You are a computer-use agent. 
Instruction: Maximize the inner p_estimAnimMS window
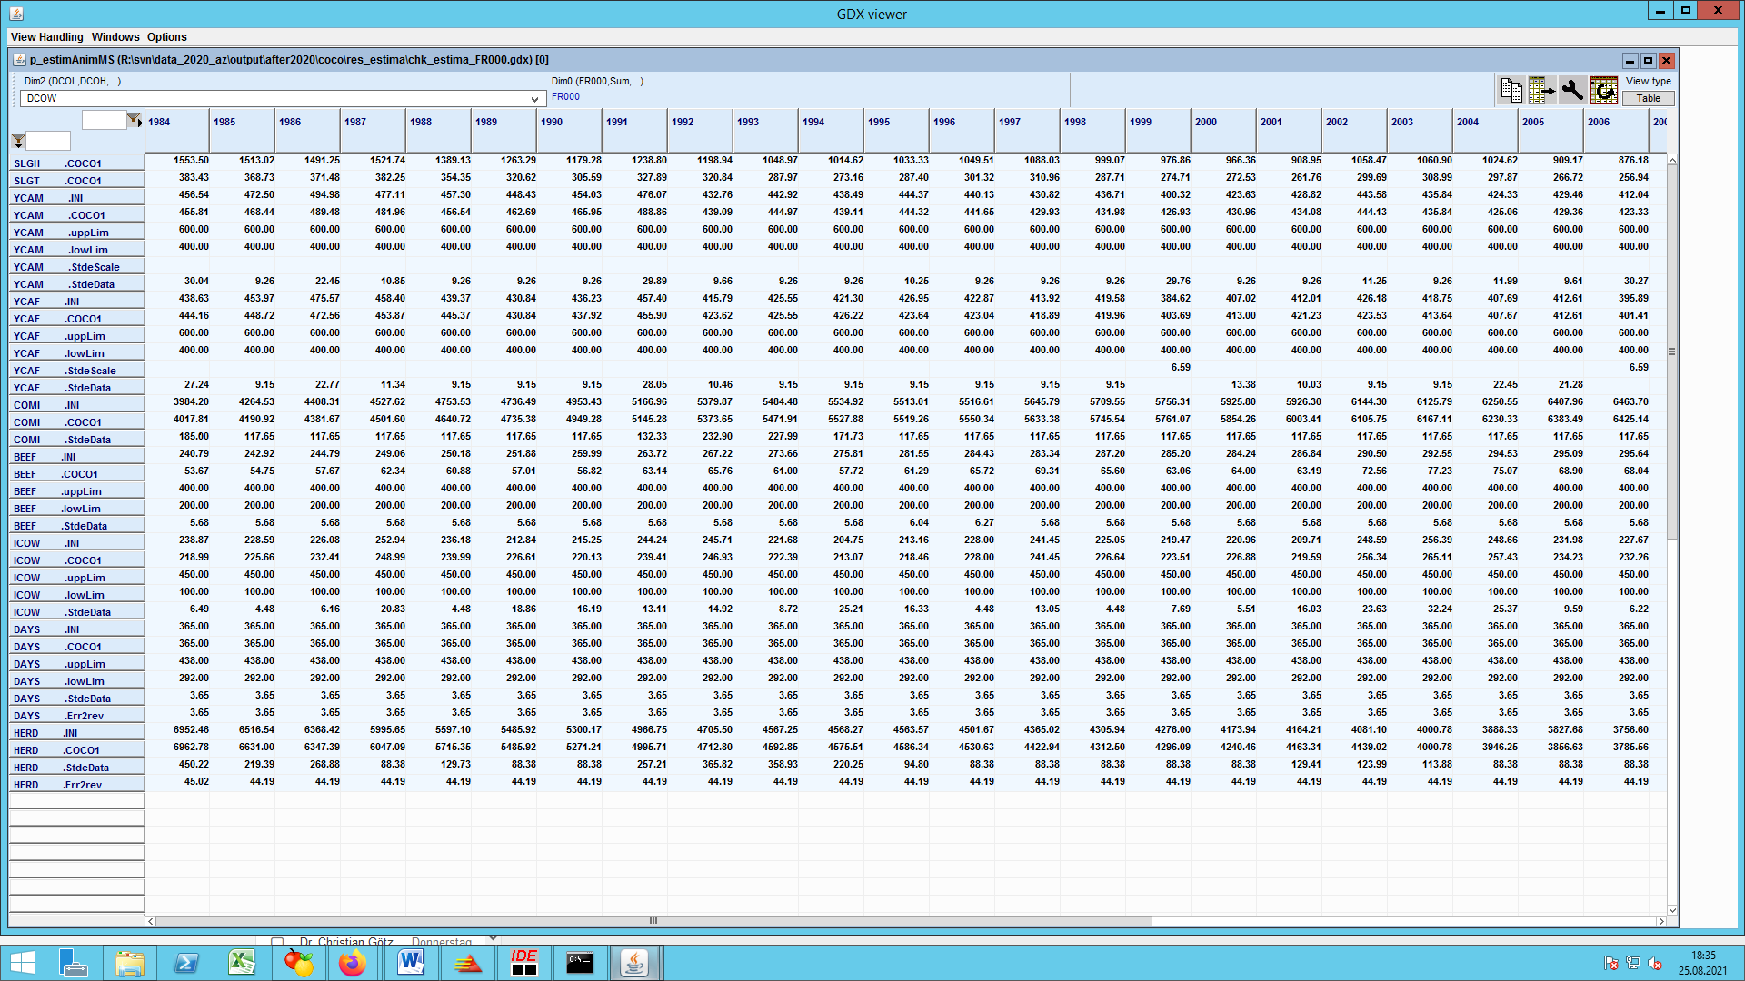[x=1648, y=60]
